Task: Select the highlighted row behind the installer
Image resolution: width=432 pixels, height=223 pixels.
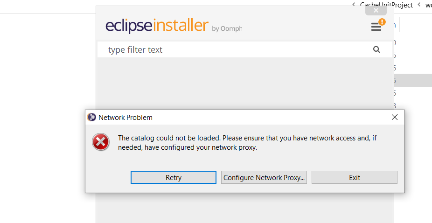Action: [412, 80]
